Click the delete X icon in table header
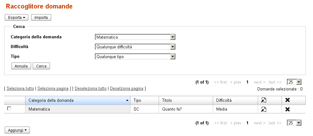313x136 pixels. point(287,100)
